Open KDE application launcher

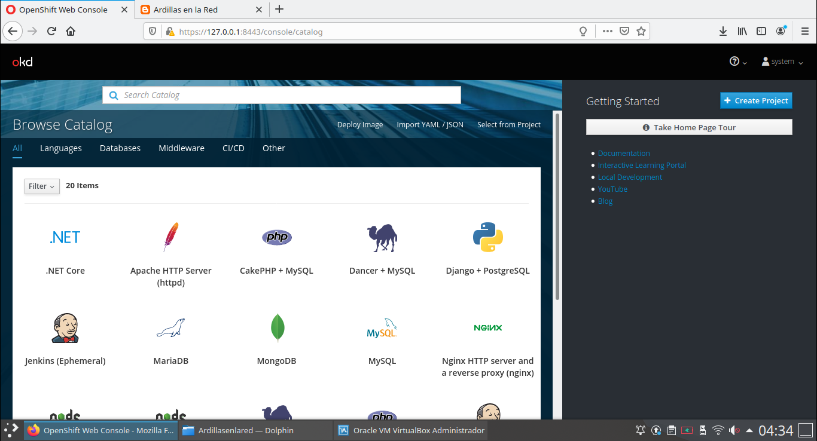click(x=11, y=430)
